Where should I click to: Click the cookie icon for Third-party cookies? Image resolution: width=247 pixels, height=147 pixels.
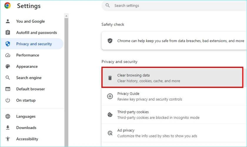[x=110, y=115]
